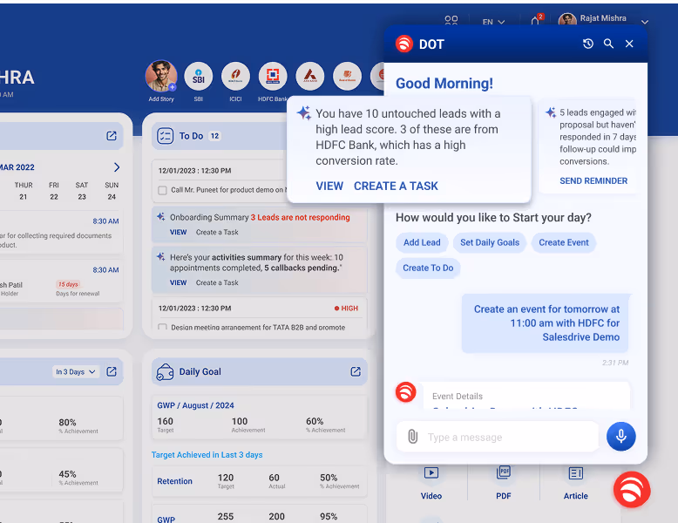Check Design meeting arrangement task checkbox
This screenshot has height=523, width=678.
[x=163, y=328]
